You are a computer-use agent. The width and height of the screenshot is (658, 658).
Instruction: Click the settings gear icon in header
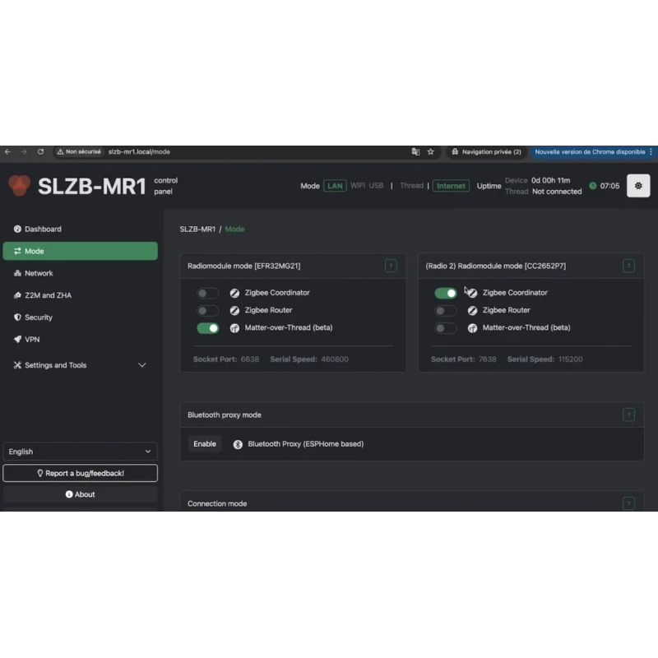pyautogui.click(x=638, y=186)
